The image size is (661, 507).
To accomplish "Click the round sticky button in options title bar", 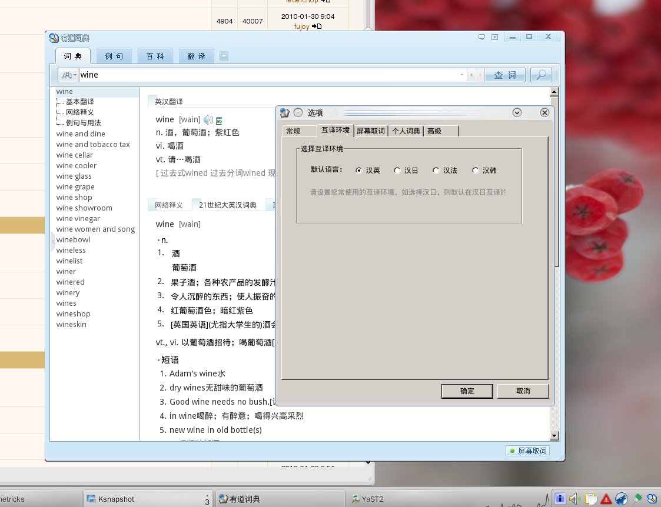I will 298,112.
